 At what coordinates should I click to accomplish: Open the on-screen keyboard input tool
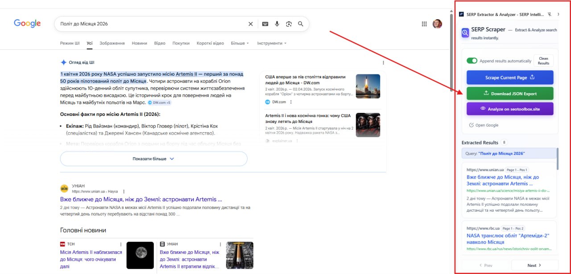tap(265, 24)
